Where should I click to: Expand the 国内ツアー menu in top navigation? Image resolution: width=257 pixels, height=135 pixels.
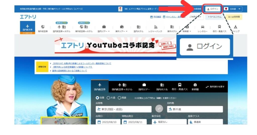pos(104,29)
